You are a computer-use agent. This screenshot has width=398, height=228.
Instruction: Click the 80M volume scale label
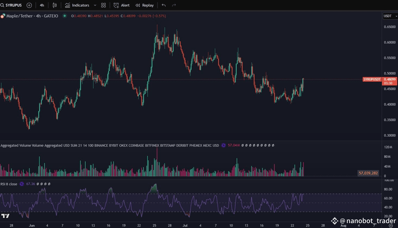pyautogui.click(x=387, y=157)
